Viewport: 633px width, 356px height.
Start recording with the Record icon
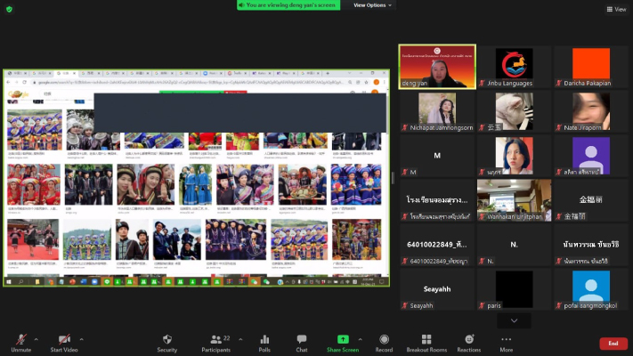click(x=384, y=339)
